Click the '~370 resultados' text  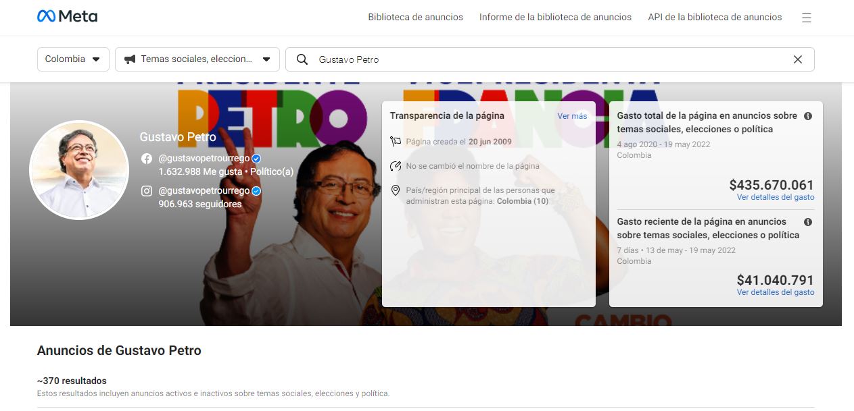[x=72, y=381]
